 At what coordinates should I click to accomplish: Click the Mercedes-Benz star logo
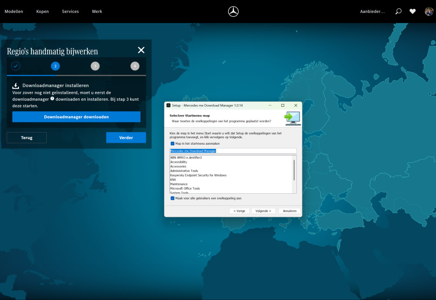233,12
